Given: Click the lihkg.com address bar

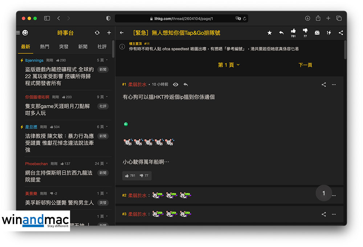Looking at the screenshot, I should coord(181,18).
